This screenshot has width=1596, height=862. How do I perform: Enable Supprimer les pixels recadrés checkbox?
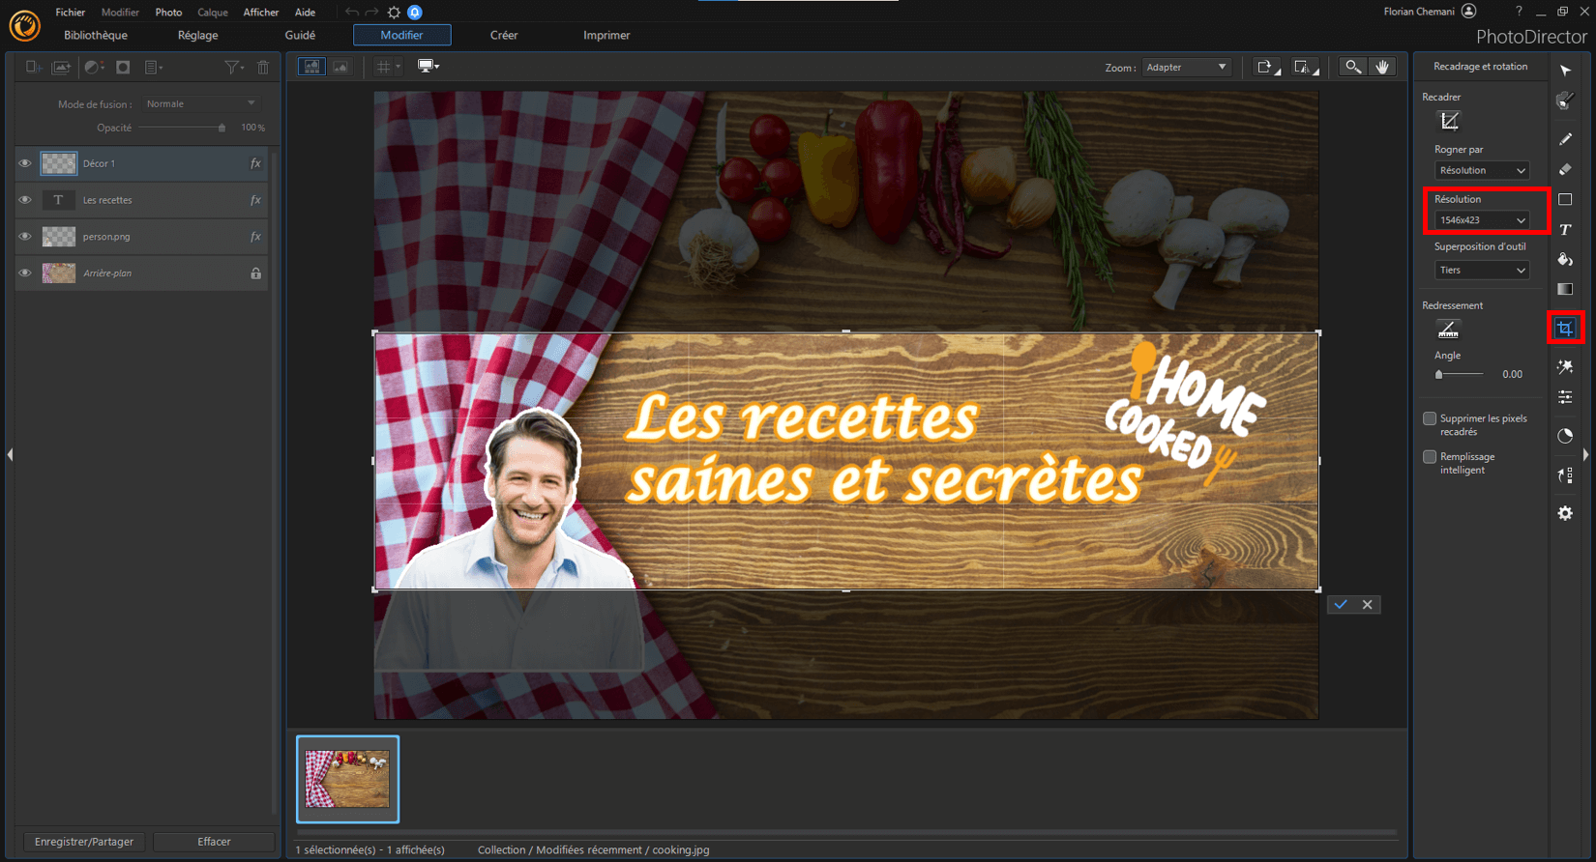click(x=1430, y=418)
